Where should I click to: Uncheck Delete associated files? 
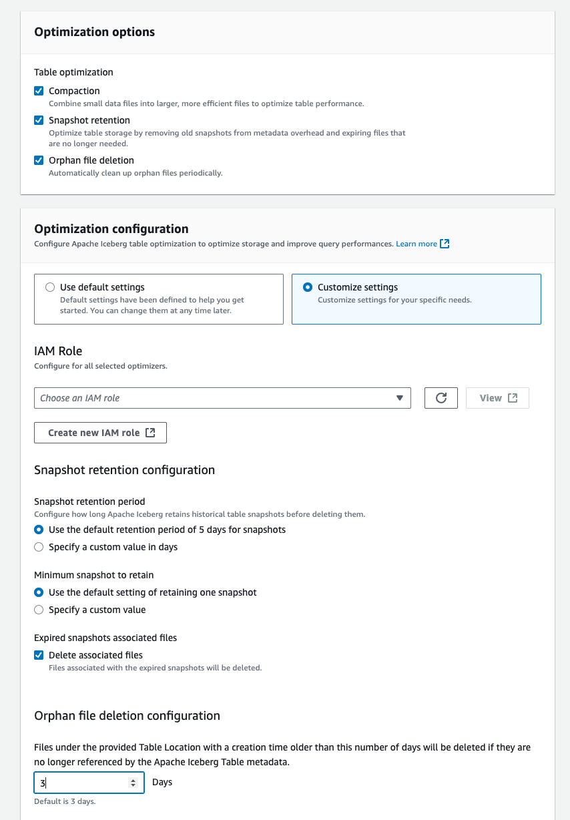[38, 655]
